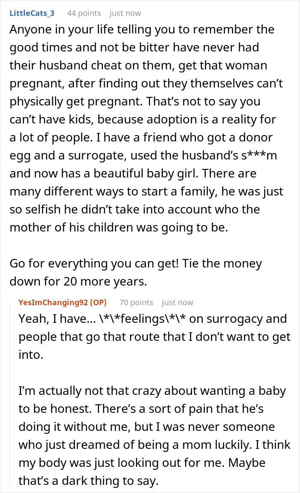The image size is (300, 493).
Task: Click the word 'into.' in OP's reply
Action: click(31, 355)
